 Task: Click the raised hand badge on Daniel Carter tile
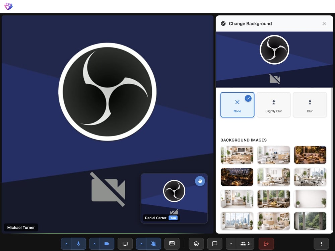pyautogui.click(x=200, y=181)
